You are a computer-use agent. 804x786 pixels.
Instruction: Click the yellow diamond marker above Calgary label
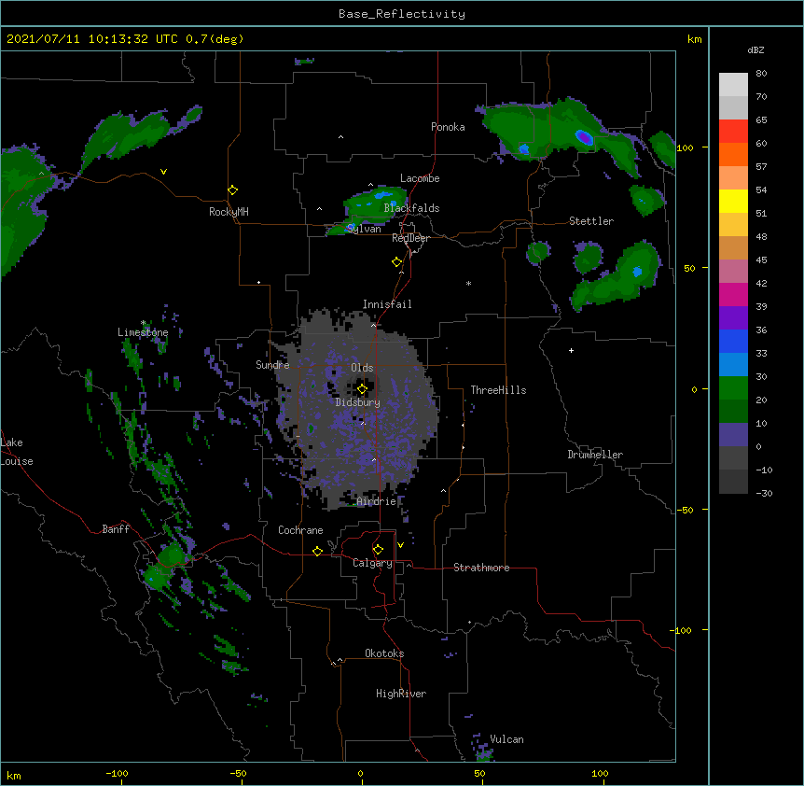(378, 550)
